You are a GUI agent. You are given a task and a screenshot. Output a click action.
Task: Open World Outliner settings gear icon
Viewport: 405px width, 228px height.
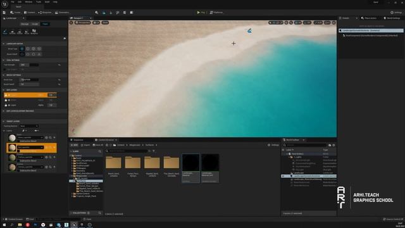(333, 145)
